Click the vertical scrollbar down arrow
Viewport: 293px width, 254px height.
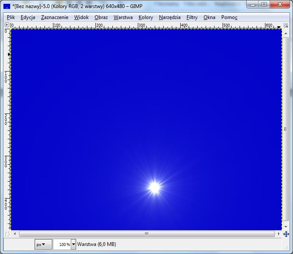pos(286,227)
